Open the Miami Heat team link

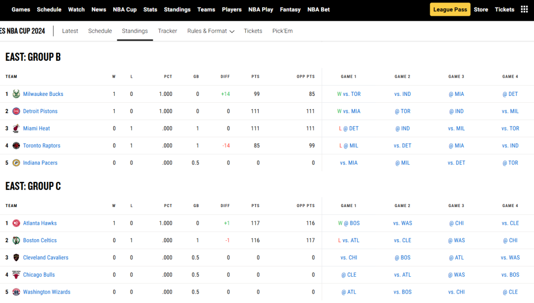pyautogui.click(x=37, y=129)
